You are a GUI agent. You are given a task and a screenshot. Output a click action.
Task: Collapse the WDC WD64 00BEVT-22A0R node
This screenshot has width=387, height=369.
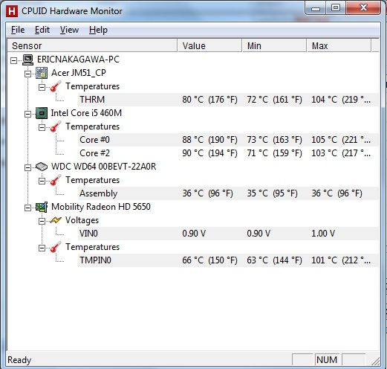(x=27, y=167)
